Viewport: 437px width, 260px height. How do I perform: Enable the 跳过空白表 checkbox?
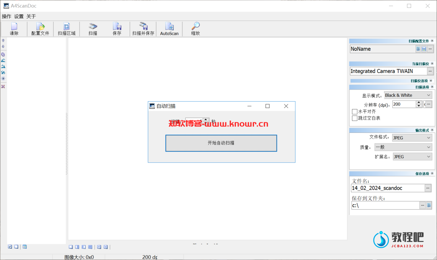354,118
